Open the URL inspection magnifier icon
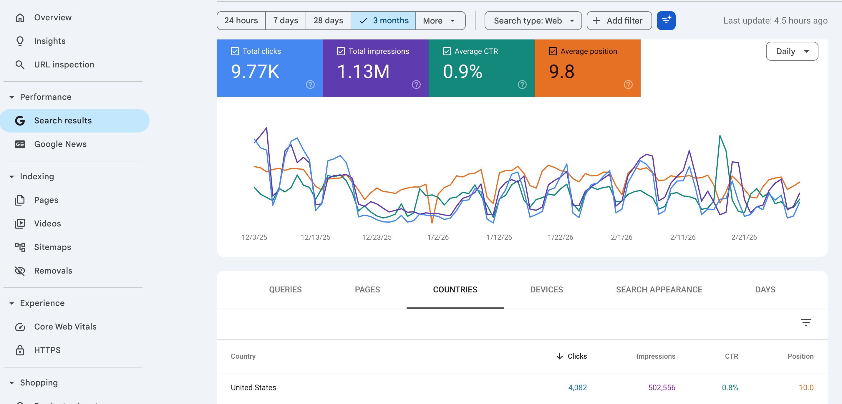This screenshot has height=404, width=842. 20,64
